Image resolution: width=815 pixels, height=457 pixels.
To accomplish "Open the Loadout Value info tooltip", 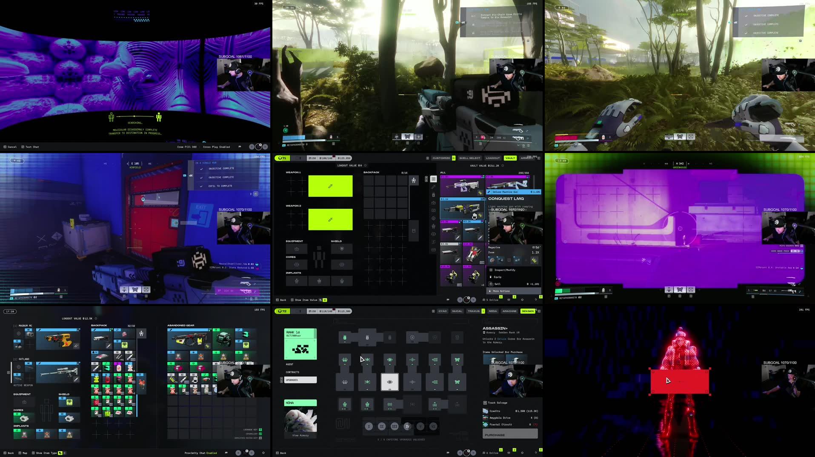I will click(x=365, y=165).
